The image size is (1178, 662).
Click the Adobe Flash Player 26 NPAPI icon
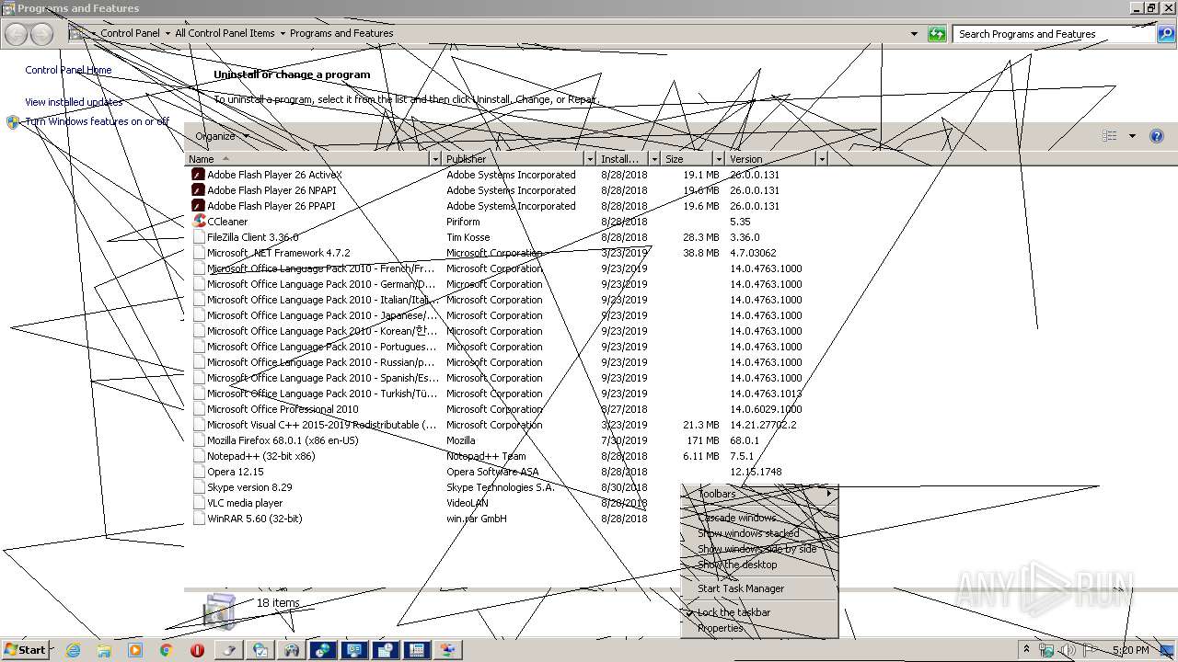[x=198, y=190]
